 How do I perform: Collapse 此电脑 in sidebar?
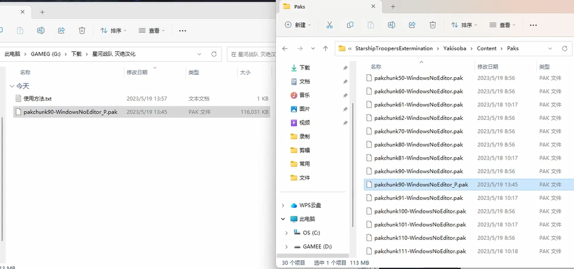[x=283, y=219]
